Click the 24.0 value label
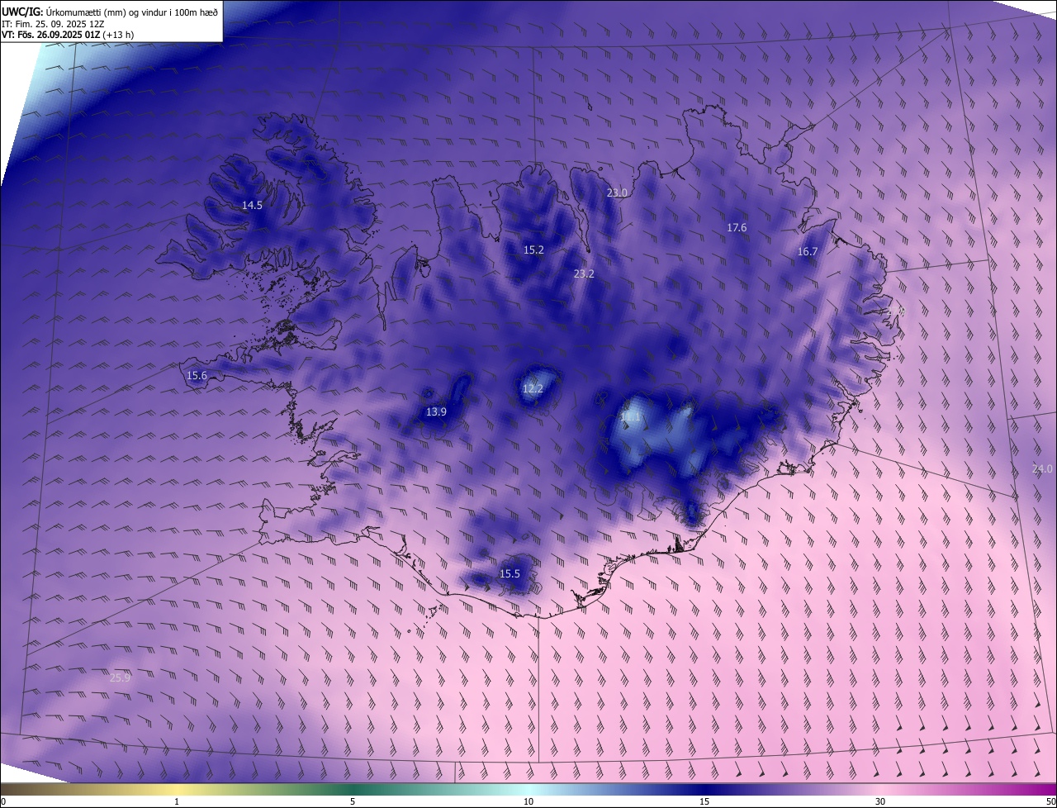Image resolution: width=1057 pixels, height=808 pixels. click(1042, 468)
